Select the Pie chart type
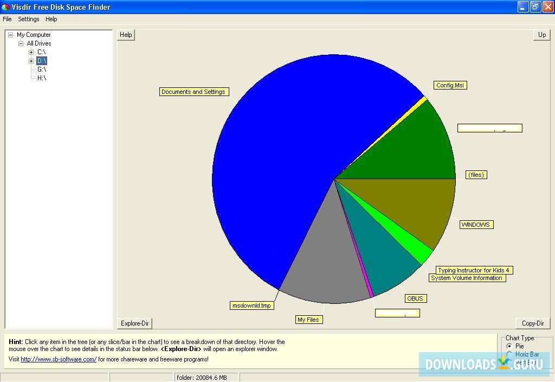Image resolution: width=555 pixels, height=382 pixels. point(510,346)
